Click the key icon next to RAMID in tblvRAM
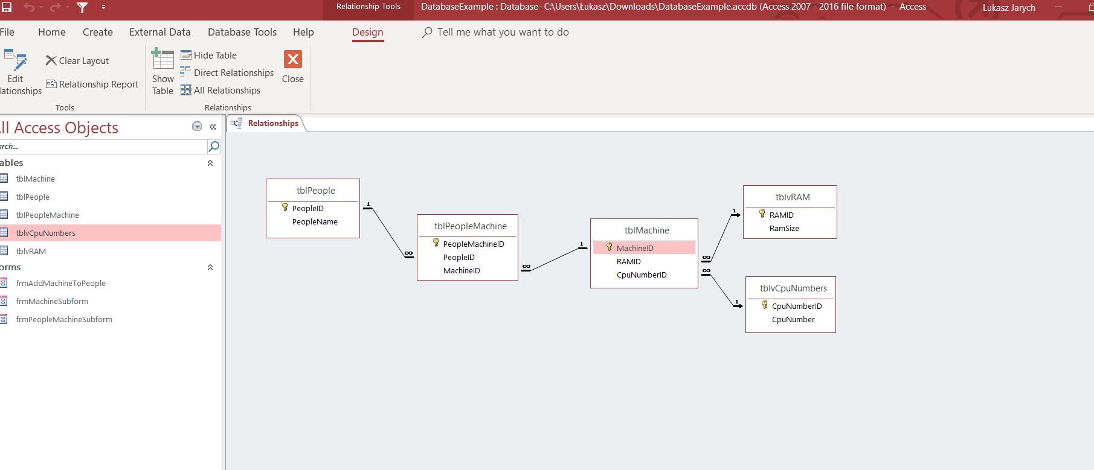Screen dimensions: 1094x470 point(762,214)
